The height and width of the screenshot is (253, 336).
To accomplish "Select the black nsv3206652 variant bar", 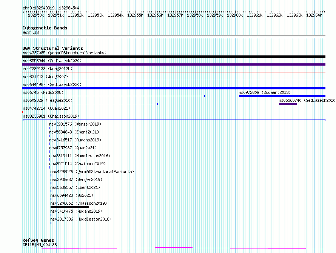I will tap(70, 207).
